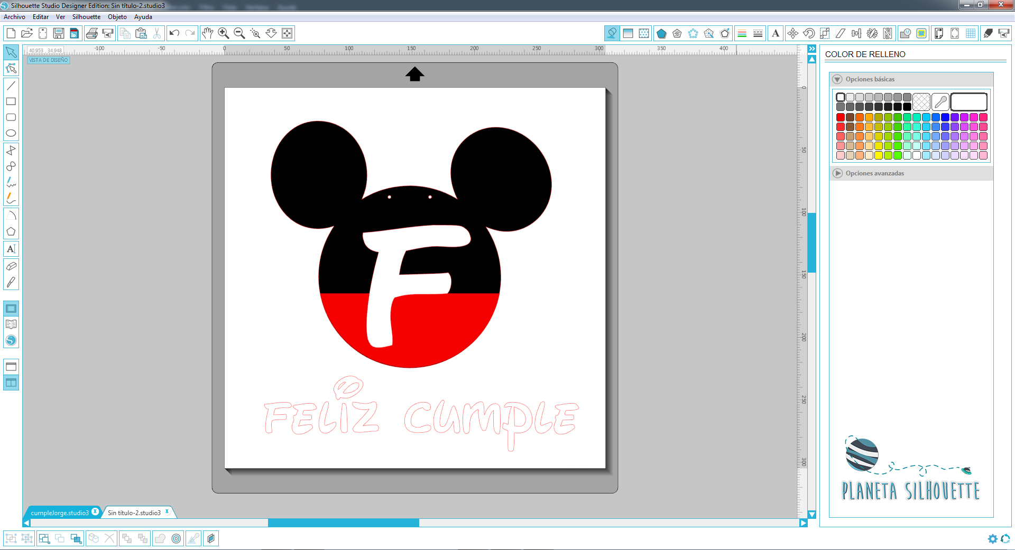The image size is (1015, 550).
Task: Open the Trace panel icon
Action: coord(921,33)
